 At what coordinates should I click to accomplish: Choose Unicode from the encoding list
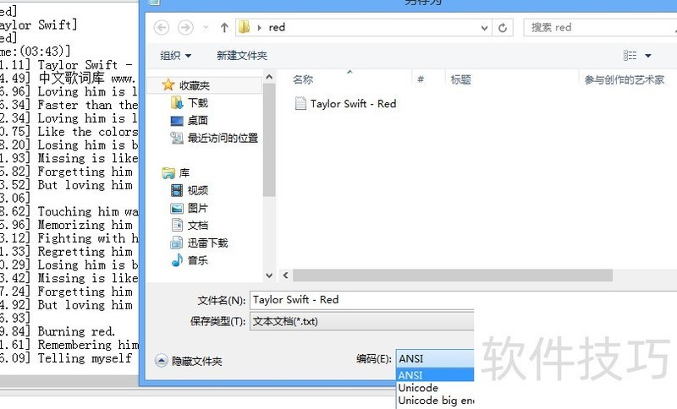pos(418,388)
